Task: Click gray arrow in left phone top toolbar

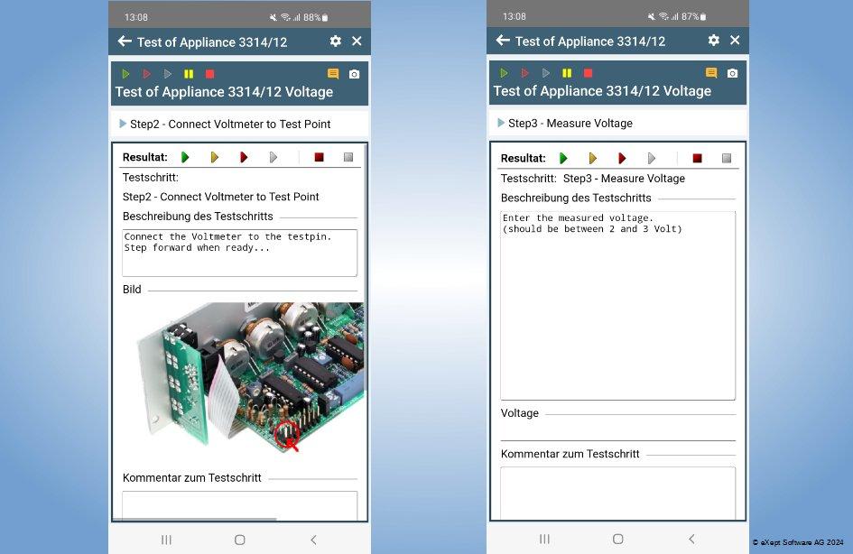Action: pos(168,73)
